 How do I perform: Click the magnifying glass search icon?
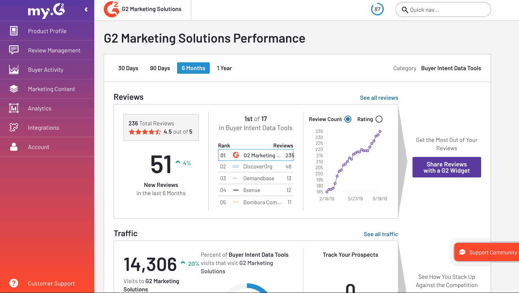click(x=405, y=10)
